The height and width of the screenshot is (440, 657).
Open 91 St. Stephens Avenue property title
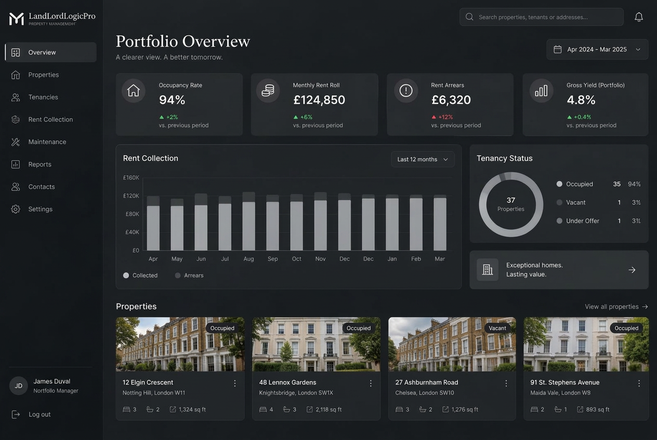(x=565, y=382)
